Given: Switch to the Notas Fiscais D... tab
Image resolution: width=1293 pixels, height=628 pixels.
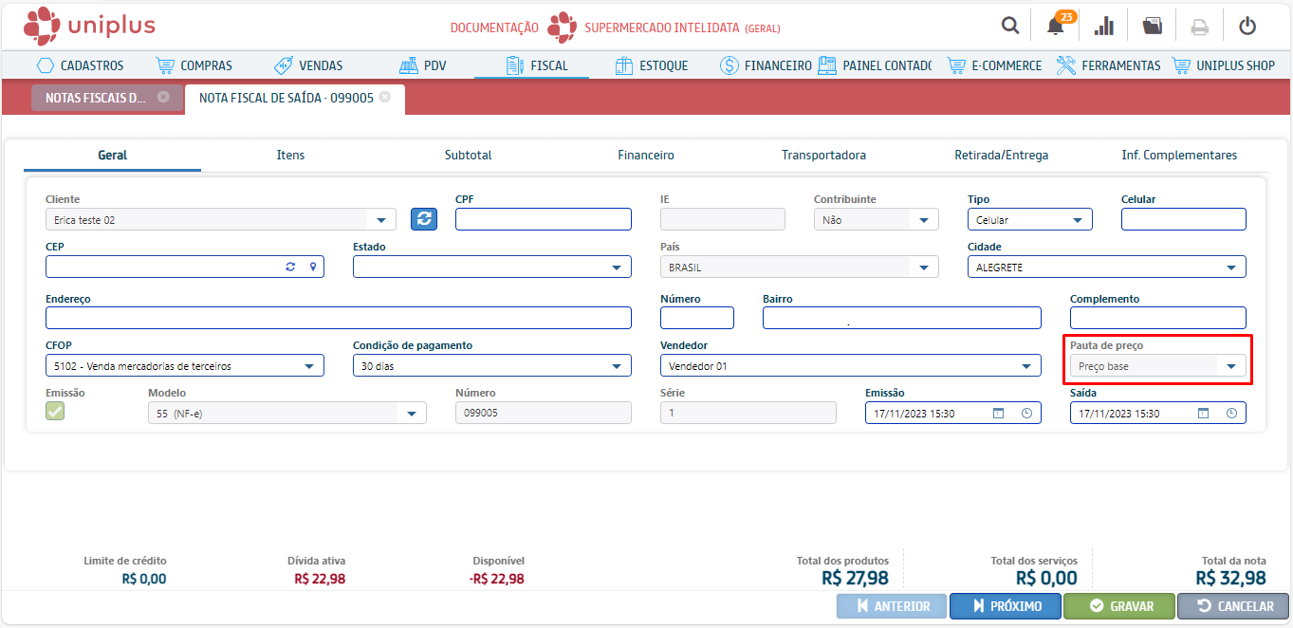Looking at the screenshot, I should pos(96,98).
